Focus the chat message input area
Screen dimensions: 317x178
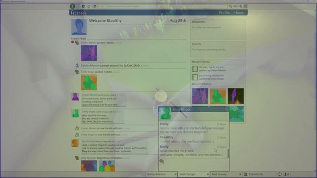[194, 165]
